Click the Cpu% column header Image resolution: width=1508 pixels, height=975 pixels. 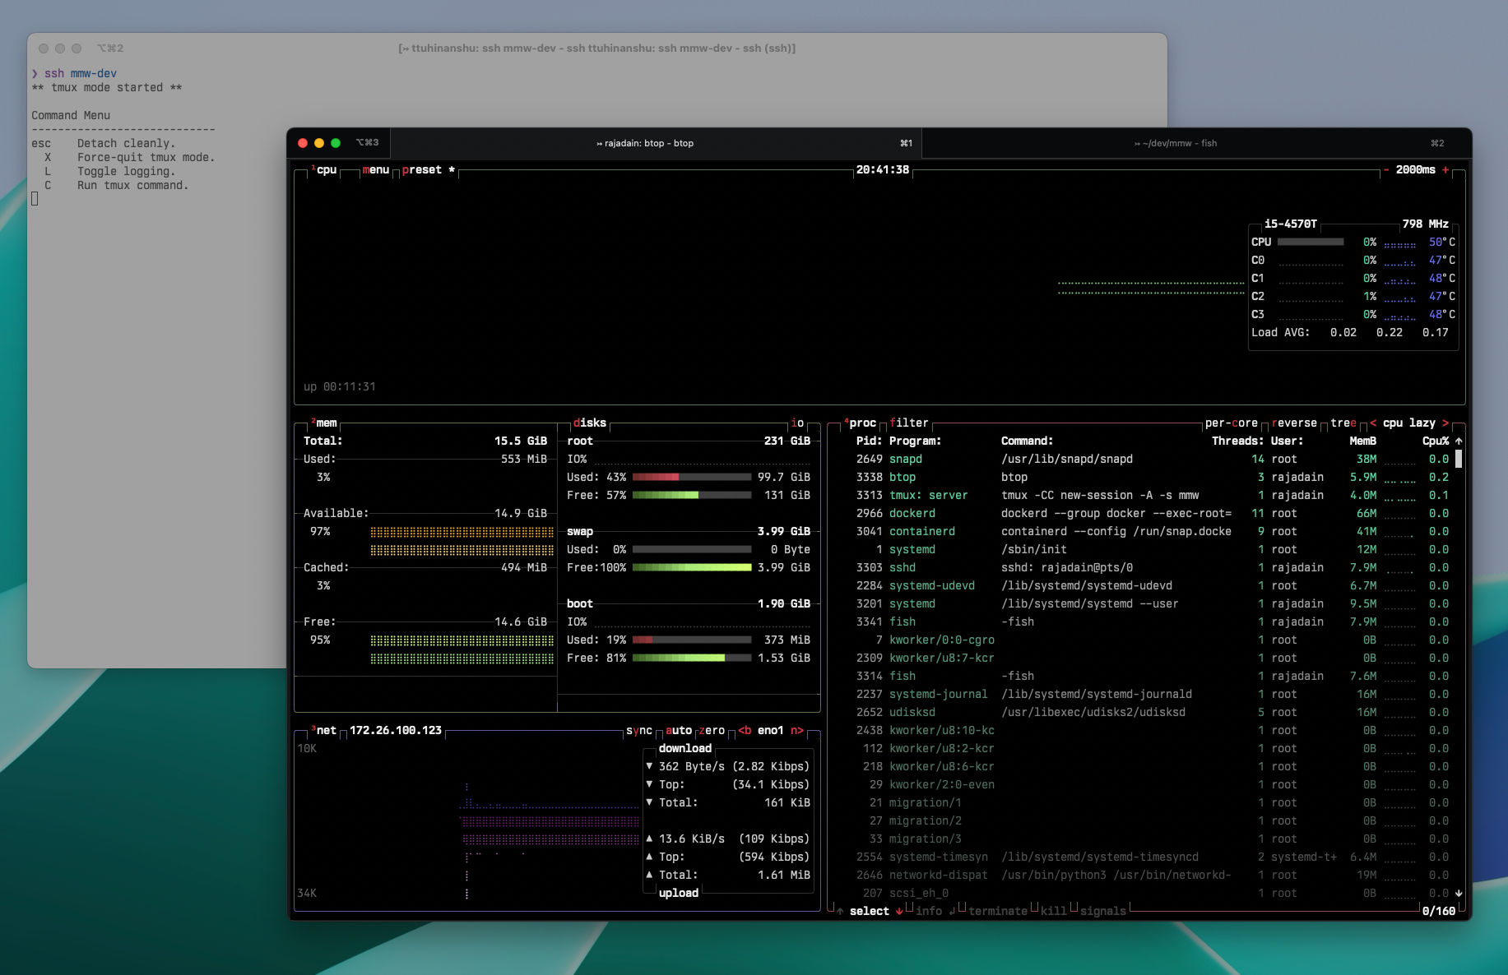click(1436, 441)
